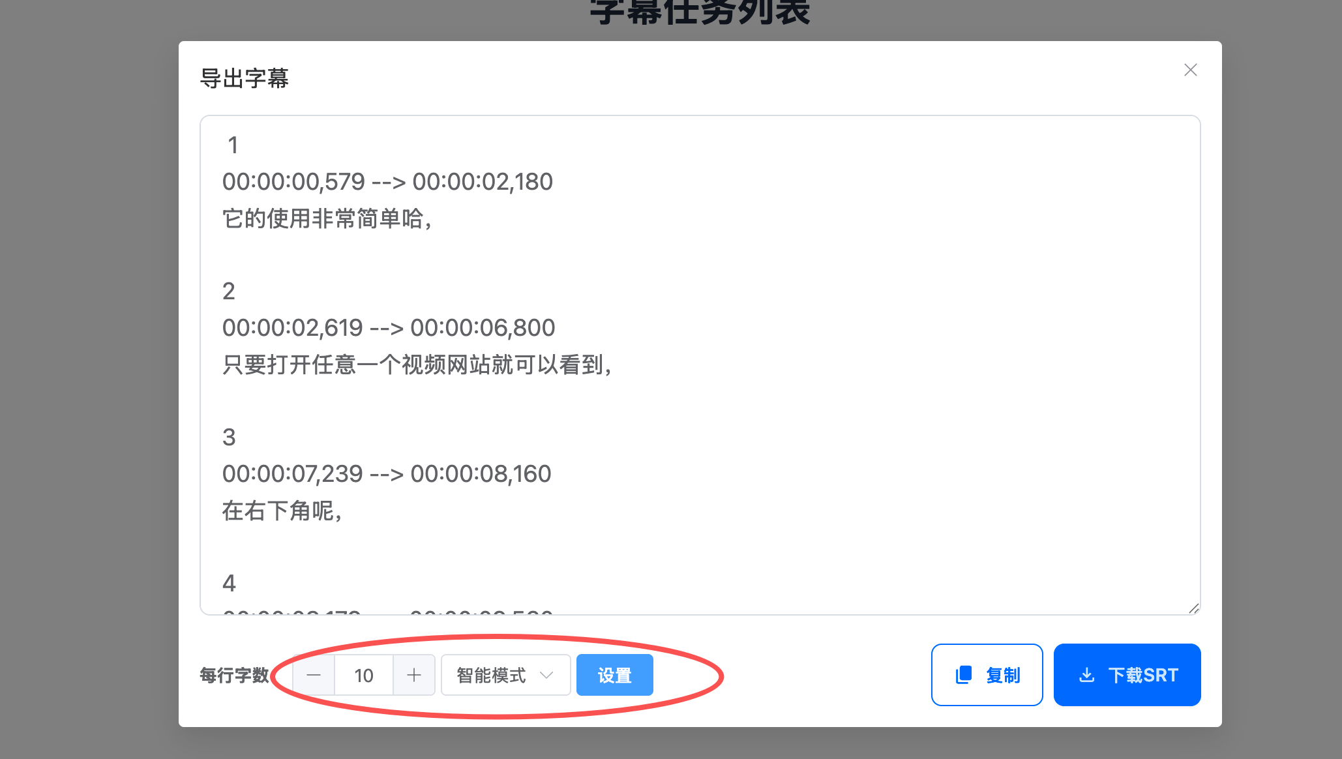Click the number field showing 10
The image size is (1342, 759).
coord(364,675)
